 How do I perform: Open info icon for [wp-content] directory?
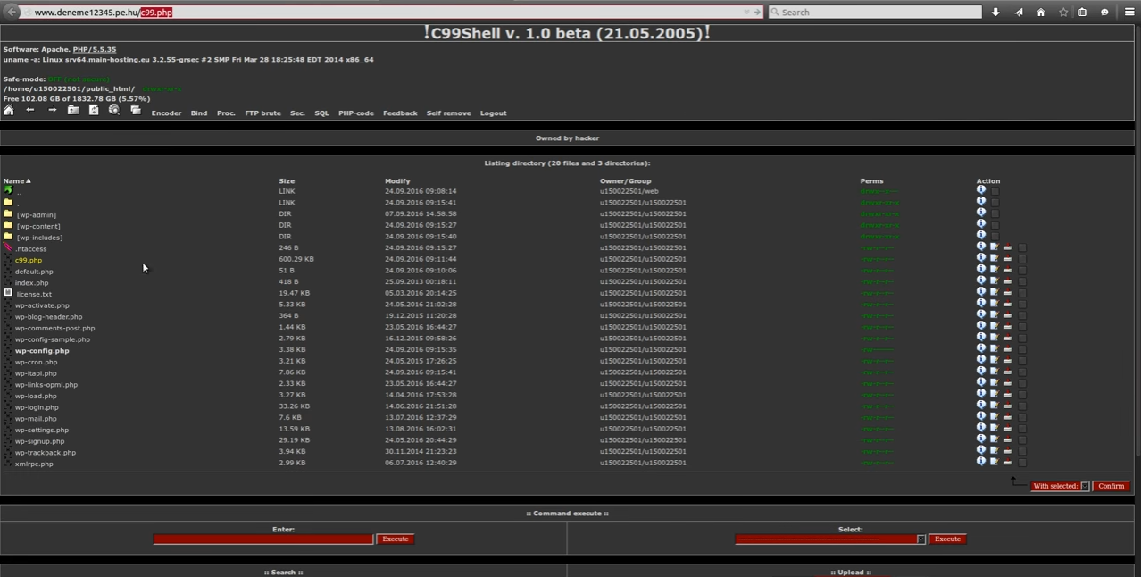[980, 224]
